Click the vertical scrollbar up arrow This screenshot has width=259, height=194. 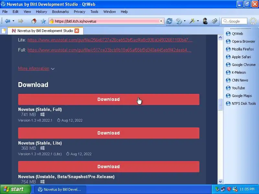(x=220, y=38)
